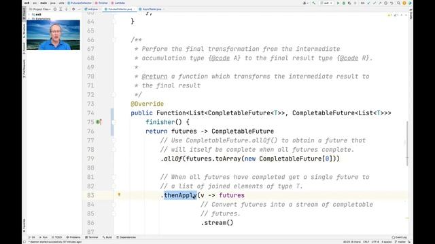
Task: Open the Dependencies tool window button
Action: pos(126,237)
